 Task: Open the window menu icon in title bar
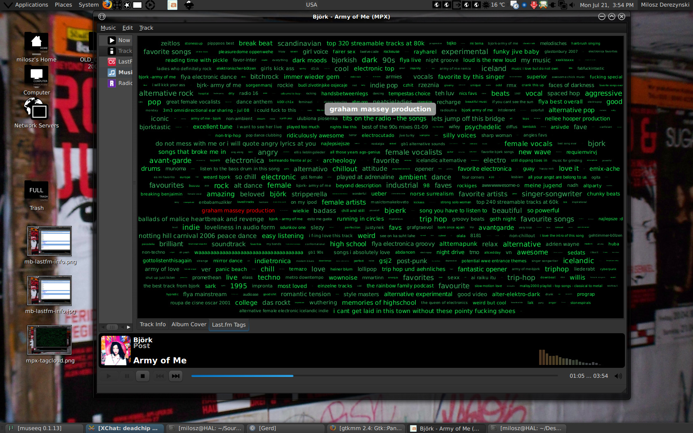coord(102,16)
